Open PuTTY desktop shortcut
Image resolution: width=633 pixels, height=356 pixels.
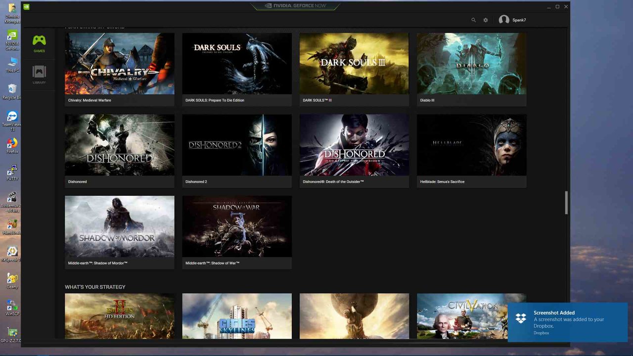pos(12,173)
